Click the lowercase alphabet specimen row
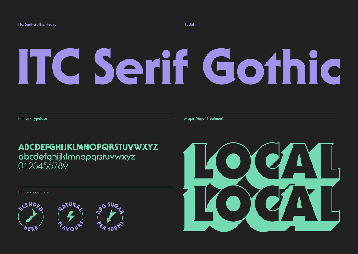Image resolution: width=358 pixels, height=254 pixels. point(77,157)
